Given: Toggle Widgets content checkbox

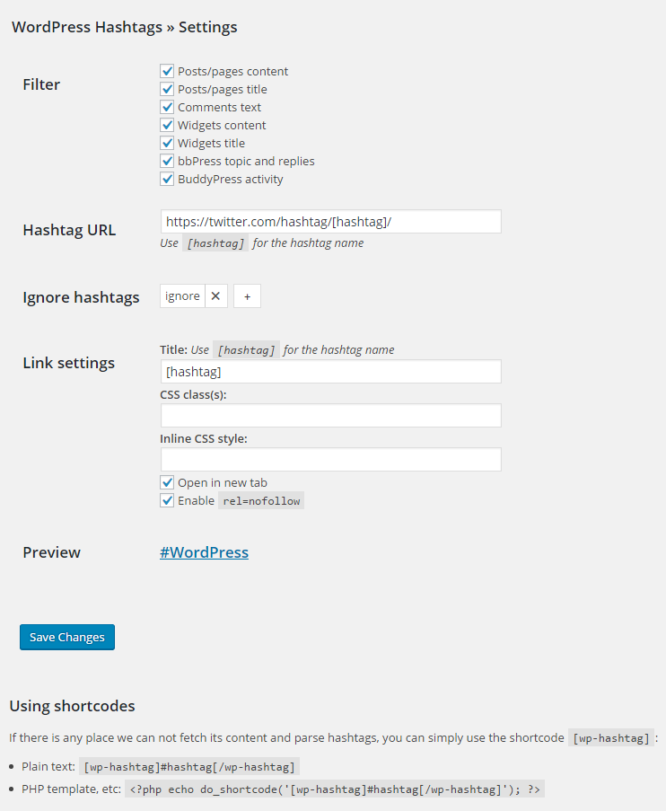Looking at the screenshot, I should tap(167, 125).
